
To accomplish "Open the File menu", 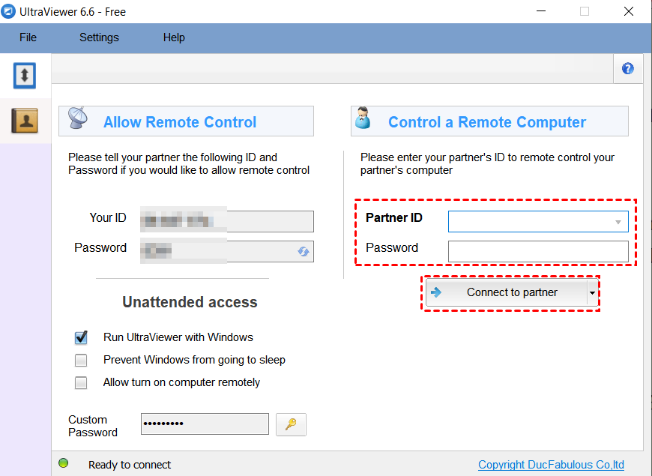I will click(28, 37).
